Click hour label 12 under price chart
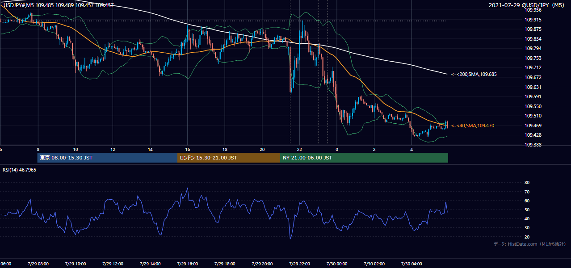 click(x=113, y=150)
